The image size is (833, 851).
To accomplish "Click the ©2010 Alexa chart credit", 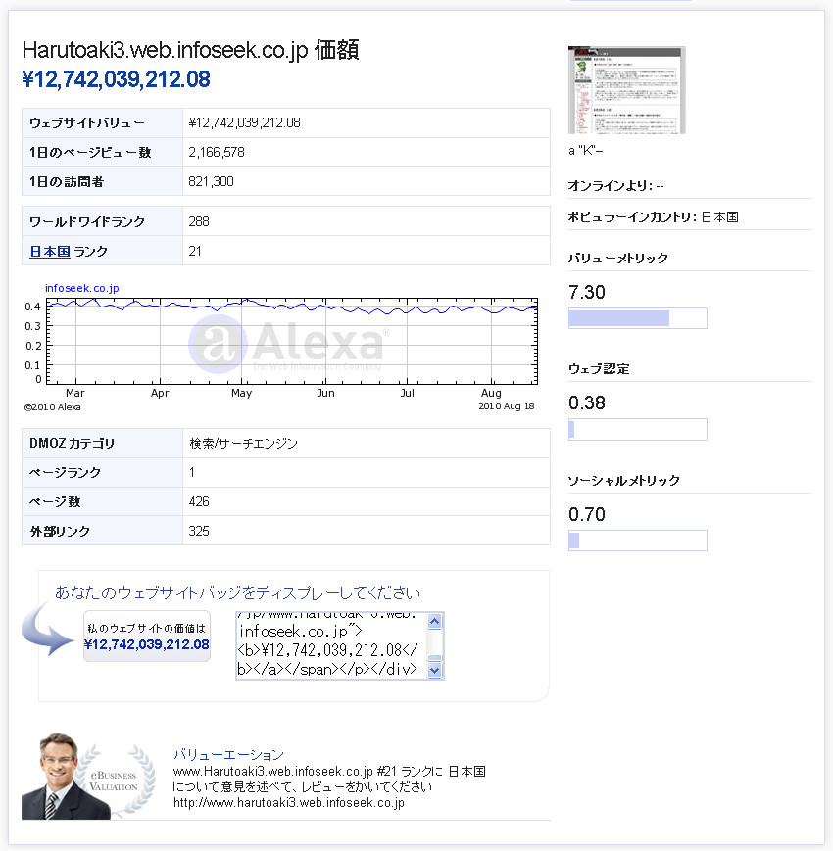I will [x=53, y=407].
